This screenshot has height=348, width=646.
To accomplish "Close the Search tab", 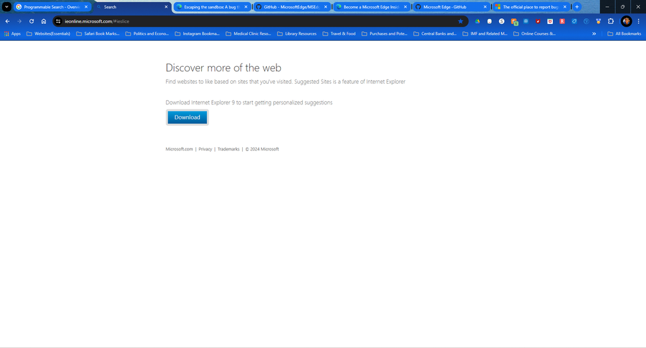I will pos(166,7).
